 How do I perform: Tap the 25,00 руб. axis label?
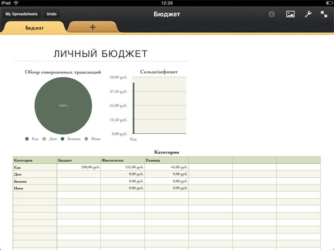[x=119, y=106]
